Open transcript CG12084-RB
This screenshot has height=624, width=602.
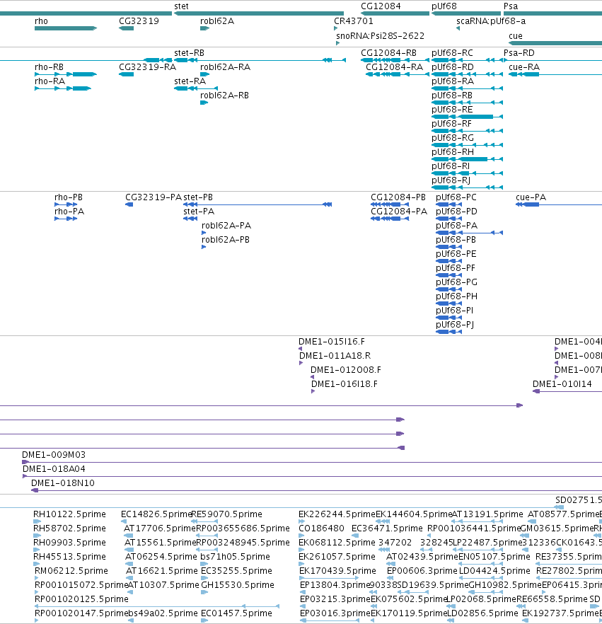[395, 60]
